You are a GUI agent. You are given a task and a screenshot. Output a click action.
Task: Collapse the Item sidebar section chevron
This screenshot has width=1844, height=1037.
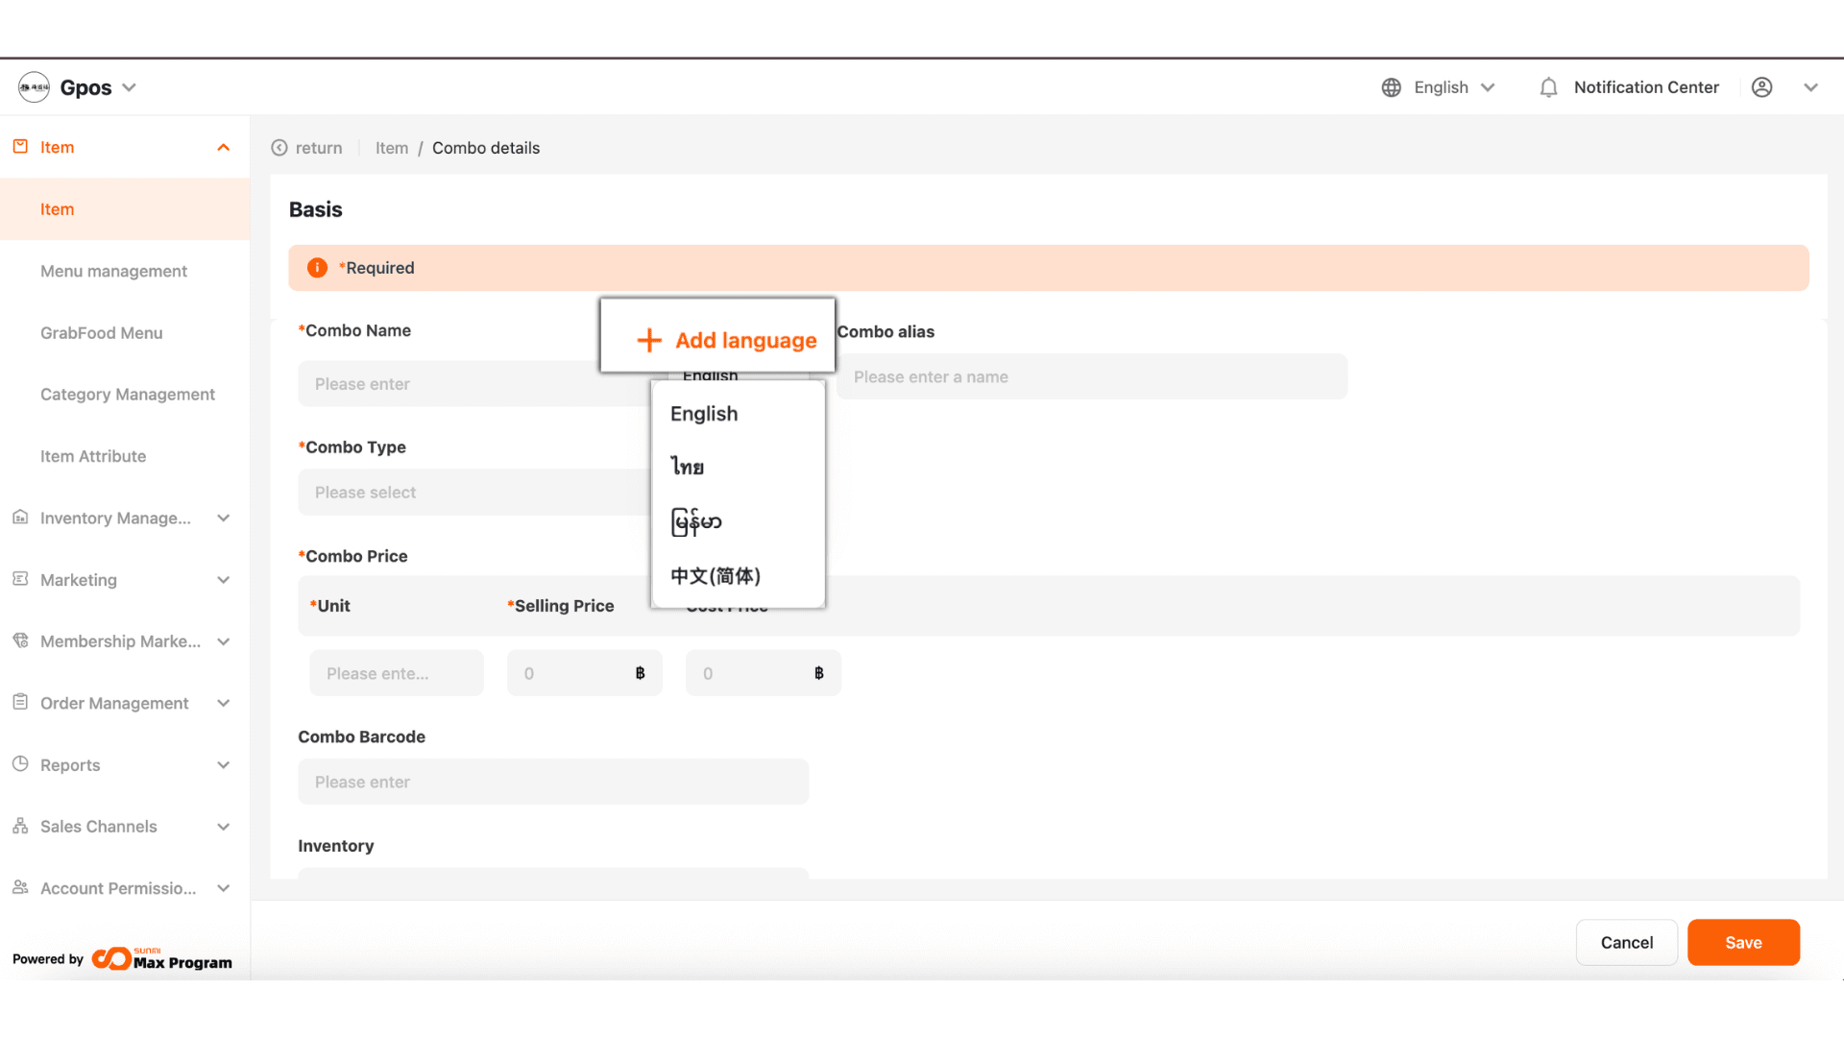pos(223,147)
